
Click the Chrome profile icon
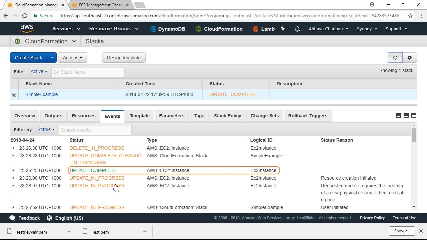click(372, 5)
